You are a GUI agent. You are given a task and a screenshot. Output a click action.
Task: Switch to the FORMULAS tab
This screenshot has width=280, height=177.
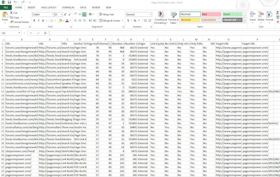click(x=68, y=7)
